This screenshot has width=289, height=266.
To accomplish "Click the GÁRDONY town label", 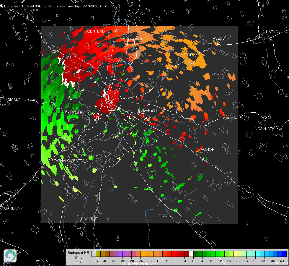I will tap(14, 208).
